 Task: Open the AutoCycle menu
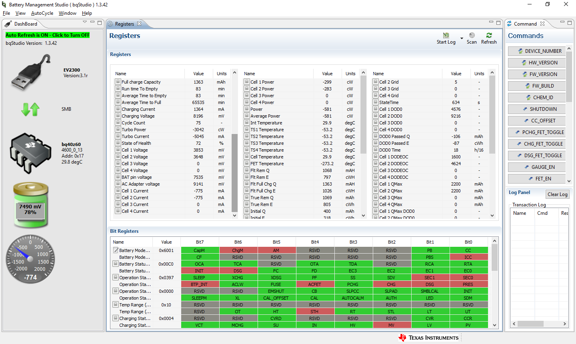[x=42, y=13]
